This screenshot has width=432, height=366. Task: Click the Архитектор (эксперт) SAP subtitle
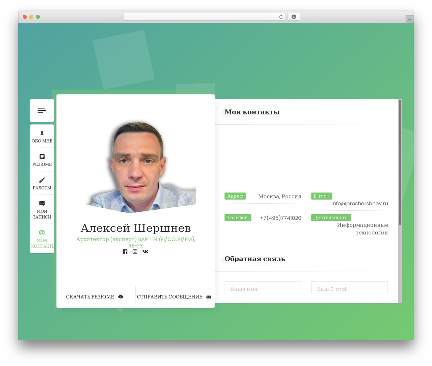point(136,242)
